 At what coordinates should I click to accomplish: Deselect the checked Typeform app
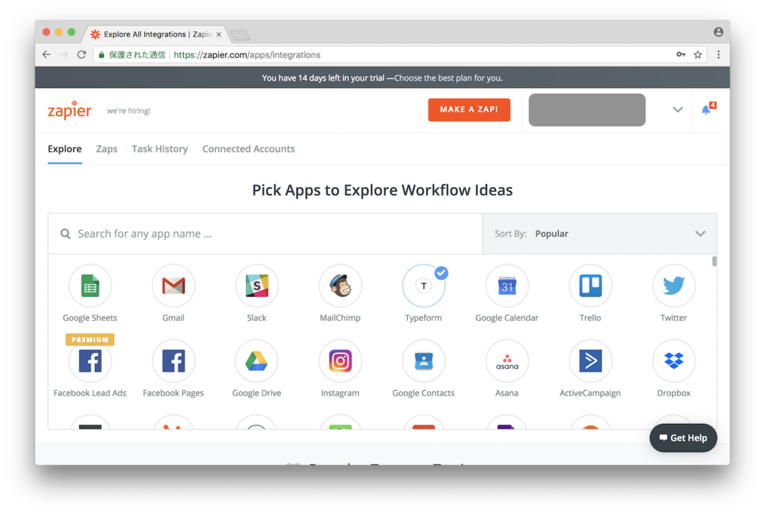coord(424,286)
